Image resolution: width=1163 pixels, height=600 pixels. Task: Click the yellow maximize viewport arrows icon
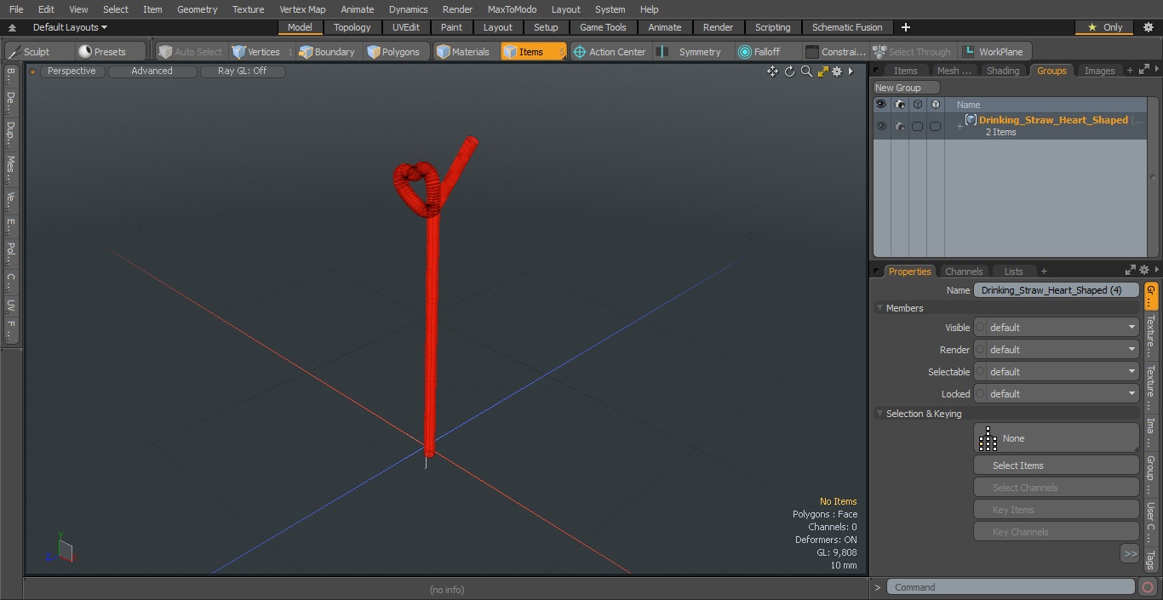(x=822, y=71)
